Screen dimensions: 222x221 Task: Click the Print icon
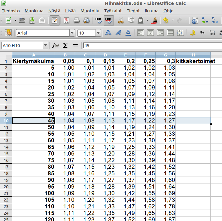coord(77,20)
